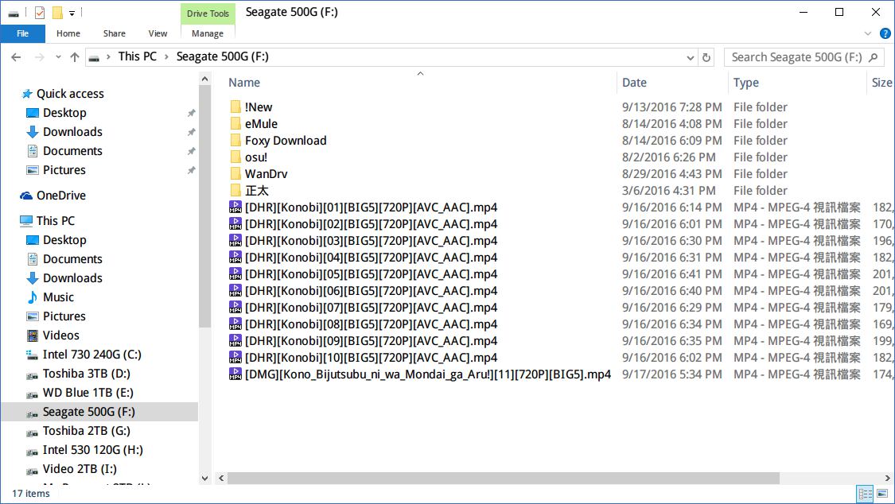Image resolution: width=895 pixels, height=504 pixels.
Task: Open the Toshiba 2TB (G:) drive
Action: tap(86, 431)
